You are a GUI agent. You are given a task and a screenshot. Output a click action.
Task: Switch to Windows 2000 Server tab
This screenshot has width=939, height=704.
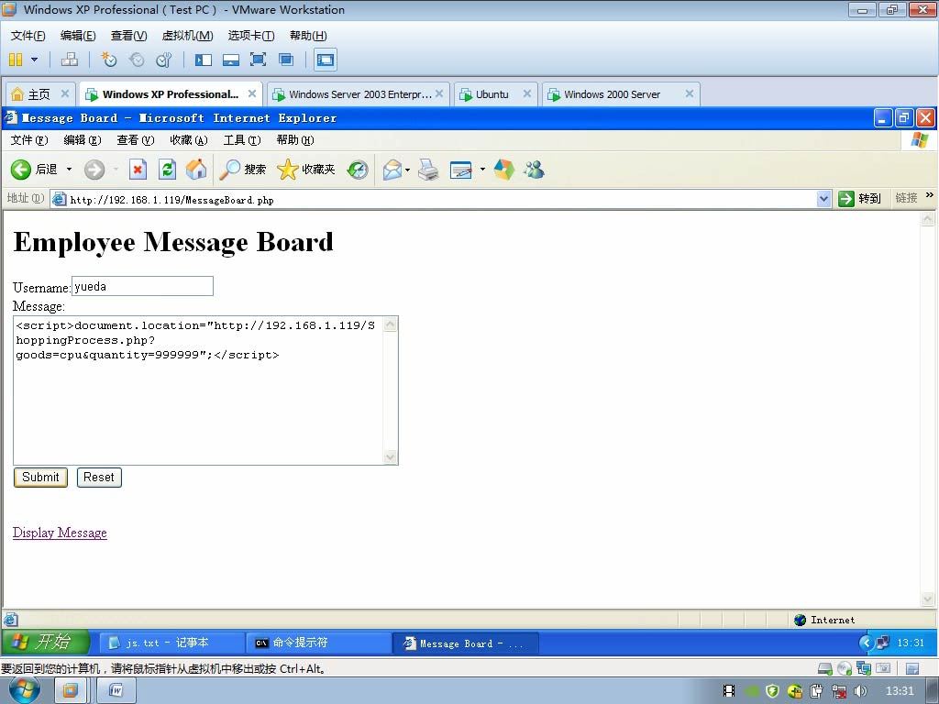612,94
